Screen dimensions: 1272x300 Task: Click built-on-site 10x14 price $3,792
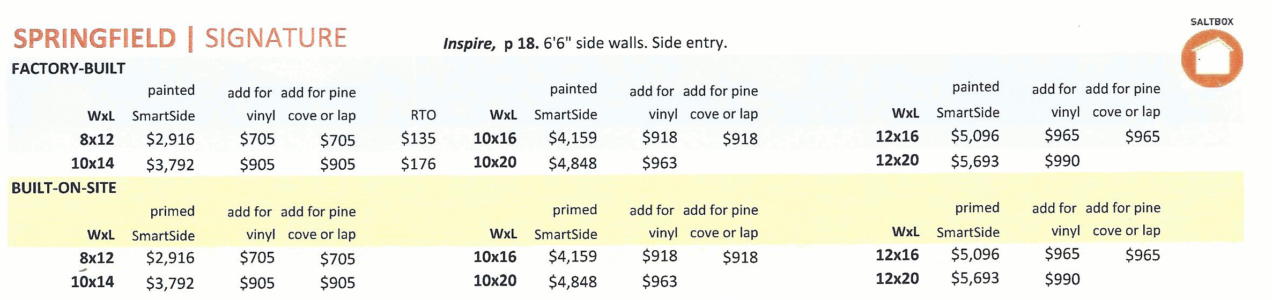point(170,282)
